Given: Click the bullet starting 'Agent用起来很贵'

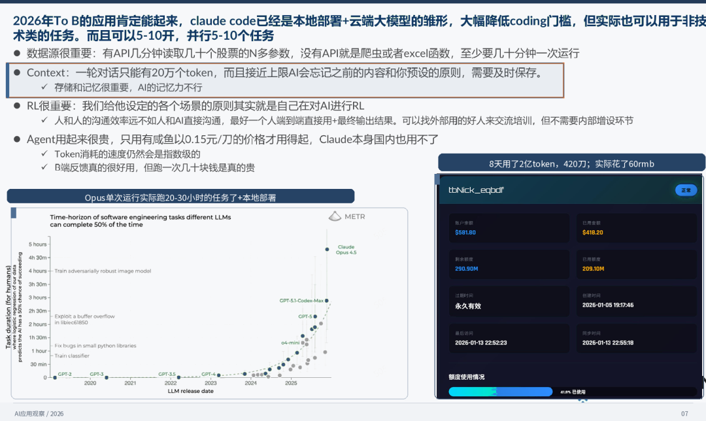Looking at the screenshot, I should pos(232,140).
